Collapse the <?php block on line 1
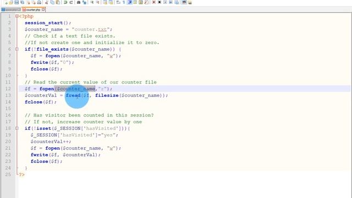The image size is (352, 198). (x=17, y=16)
